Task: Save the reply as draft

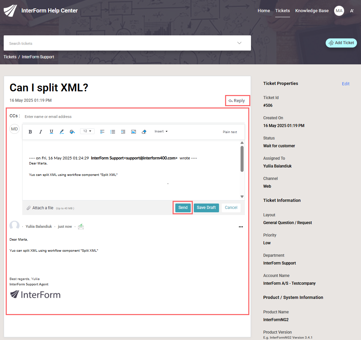Action: click(x=206, y=208)
